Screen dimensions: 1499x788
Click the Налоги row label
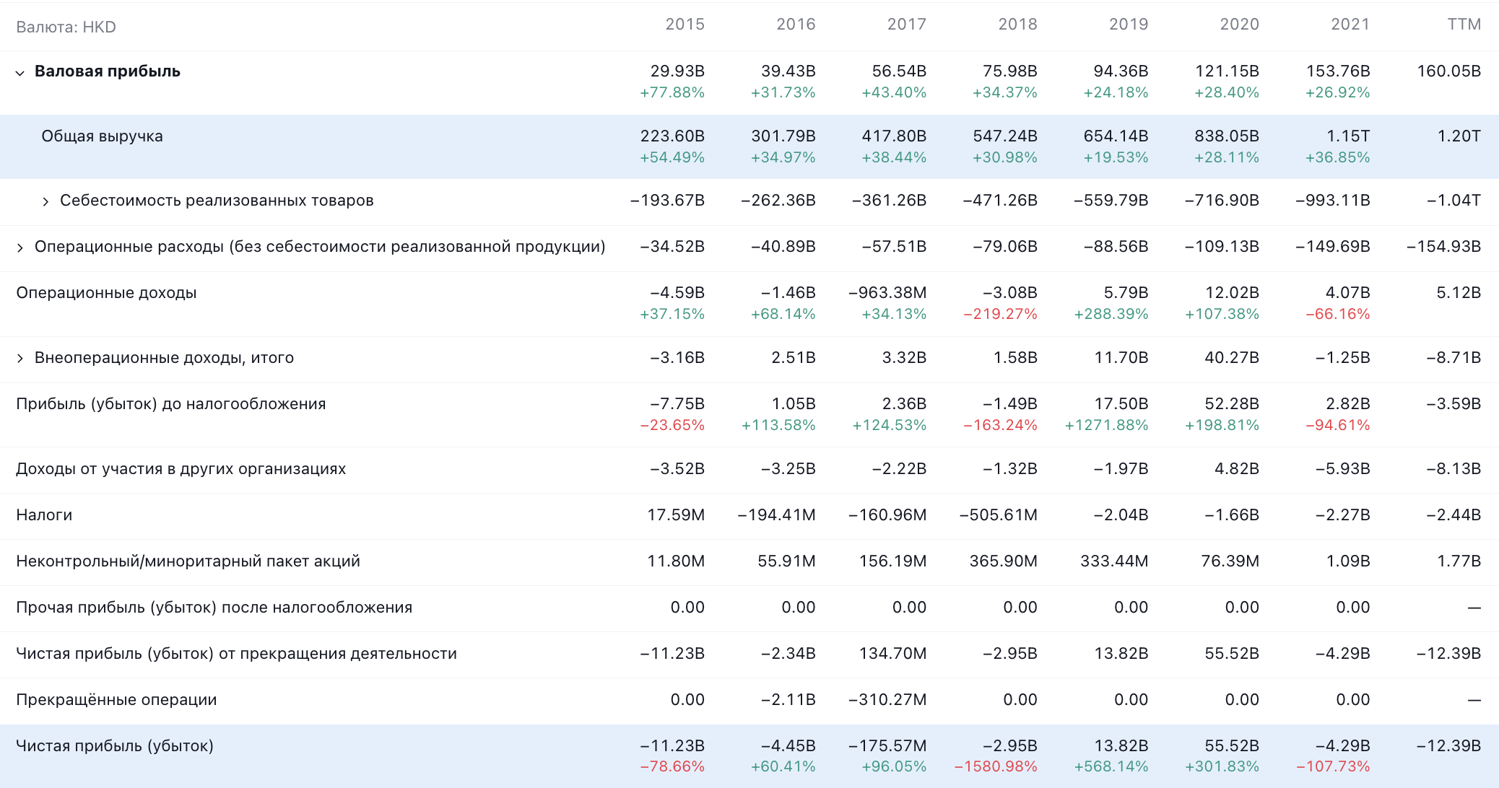pyautogui.click(x=44, y=515)
